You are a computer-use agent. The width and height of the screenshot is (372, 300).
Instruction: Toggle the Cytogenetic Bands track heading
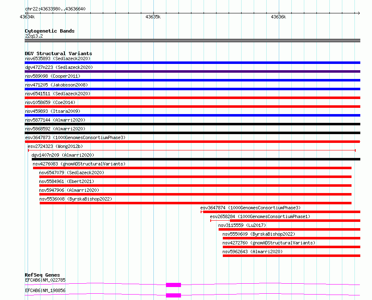tap(50, 31)
